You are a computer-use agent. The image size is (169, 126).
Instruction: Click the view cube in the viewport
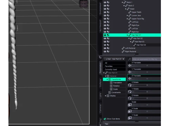[83, 3]
